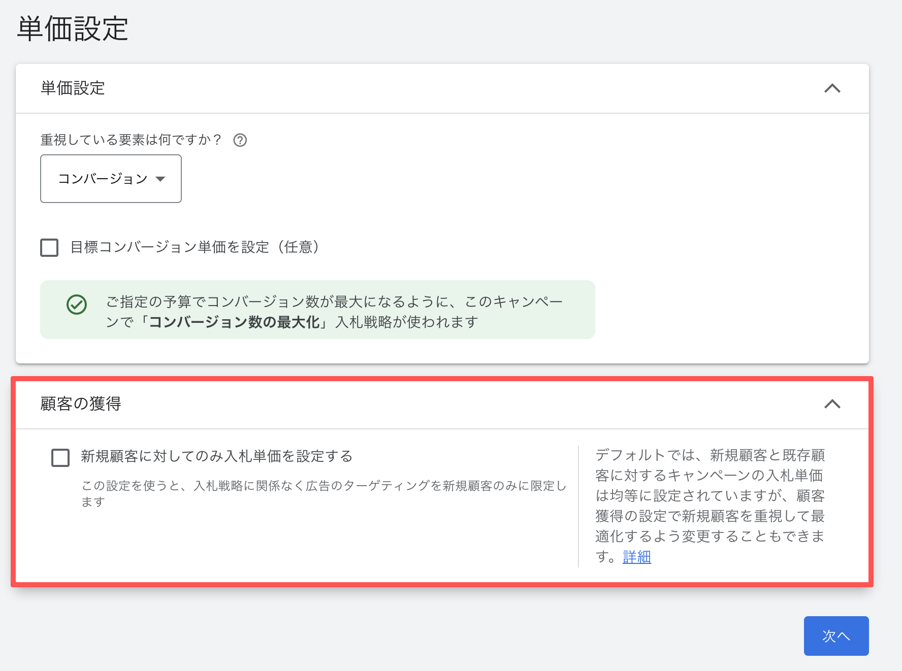Enable the 目標コンバージョン単価を設定 checkbox
This screenshot has height=671, width=902.
pos(49,248)
